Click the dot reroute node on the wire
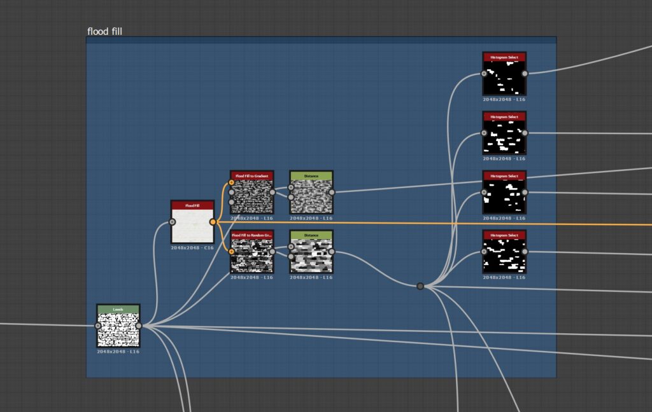 [420, 286]
